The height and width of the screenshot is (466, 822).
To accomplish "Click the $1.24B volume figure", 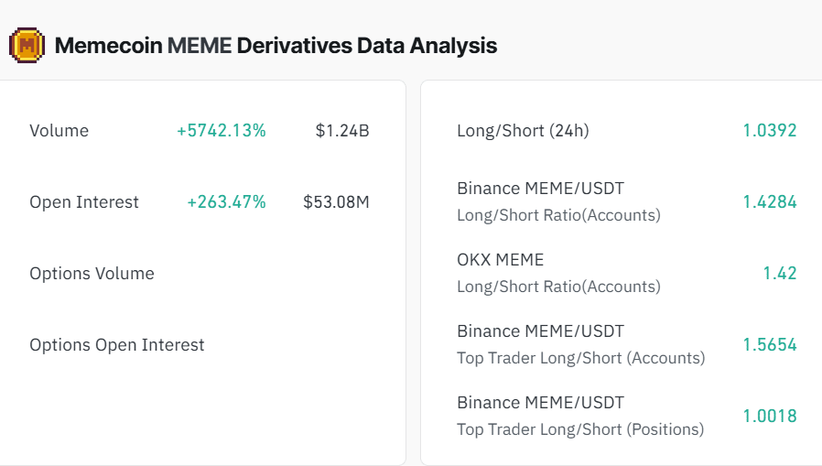I will (342, 131).
